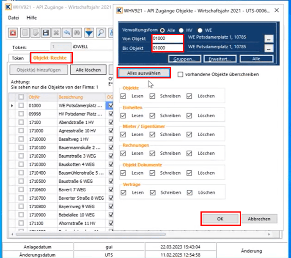Expand options with the Erweitert button
The image size is (291, 258).
coord(220,59)
